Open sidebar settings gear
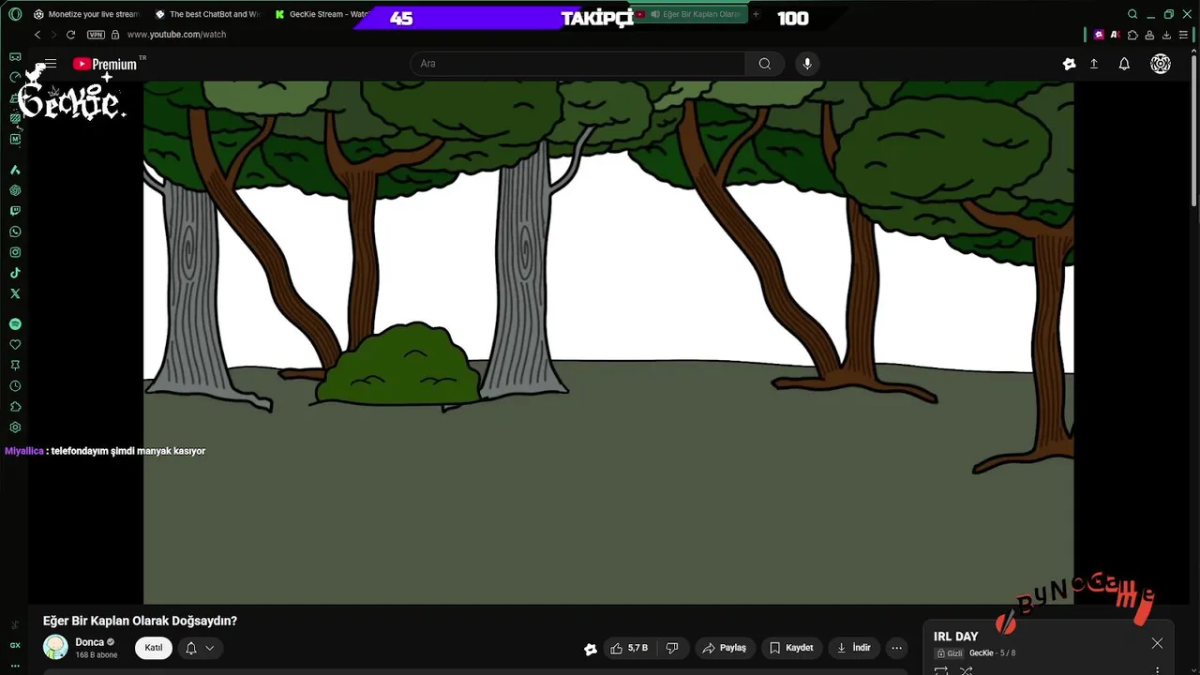Viewport: 1200px width, 675px height. point(15,427)
